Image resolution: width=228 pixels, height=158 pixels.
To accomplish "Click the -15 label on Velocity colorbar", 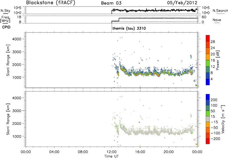I will point(214,122).
